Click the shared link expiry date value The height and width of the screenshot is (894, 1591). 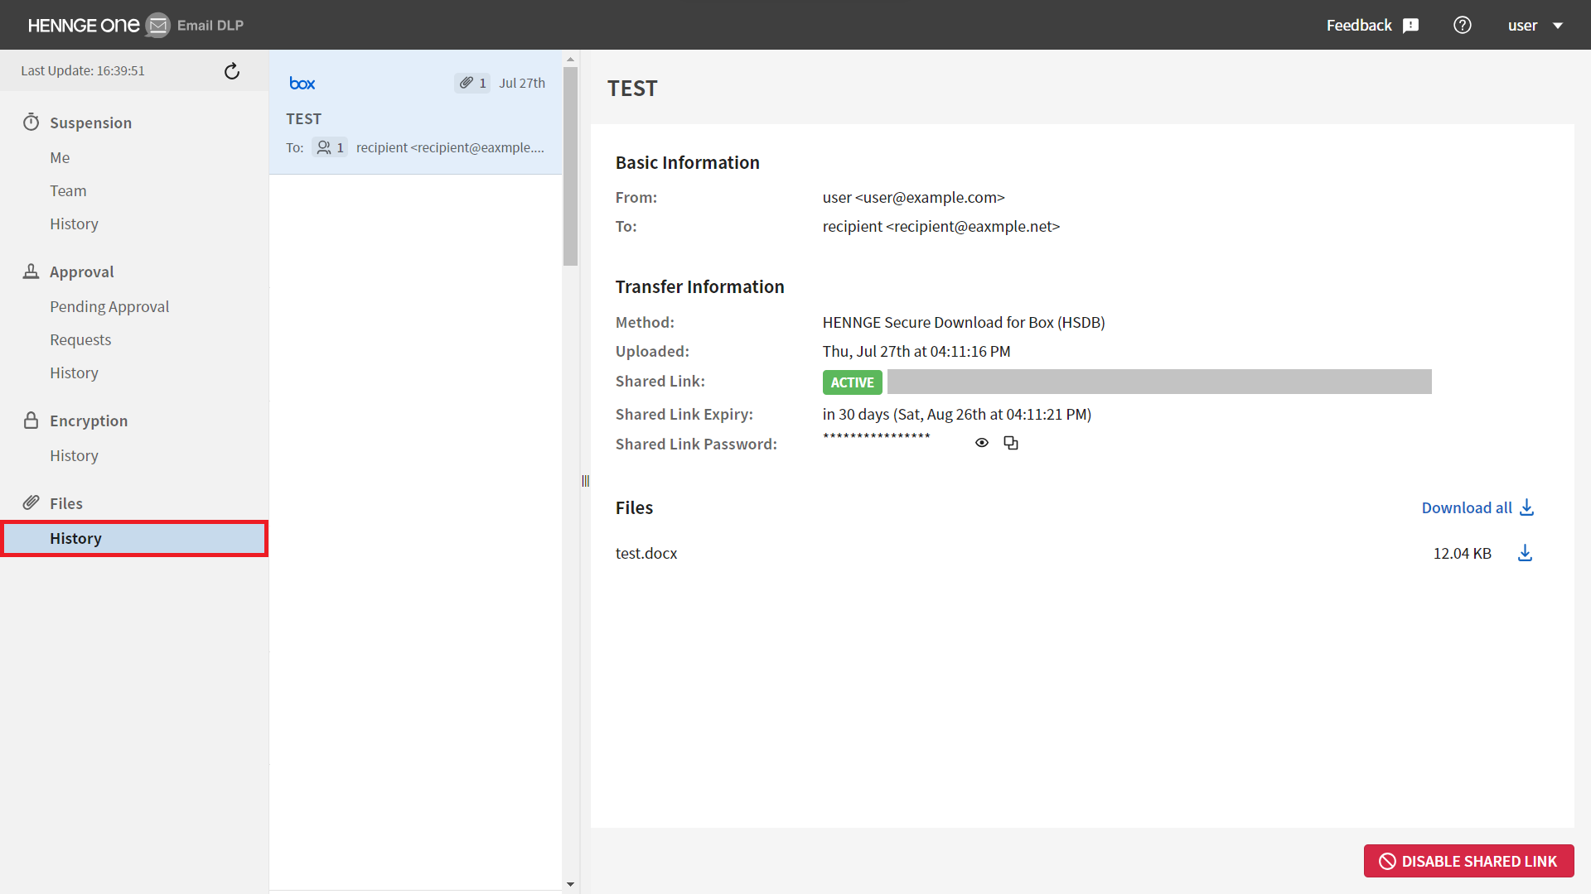click(x=957, y=414)
